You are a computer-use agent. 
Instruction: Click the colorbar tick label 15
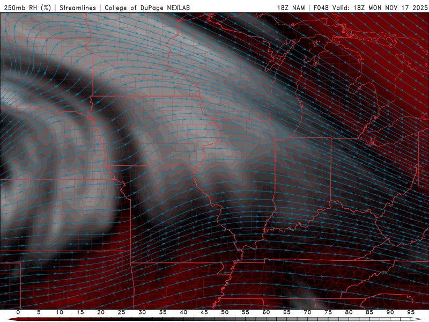tap(80, 312)
